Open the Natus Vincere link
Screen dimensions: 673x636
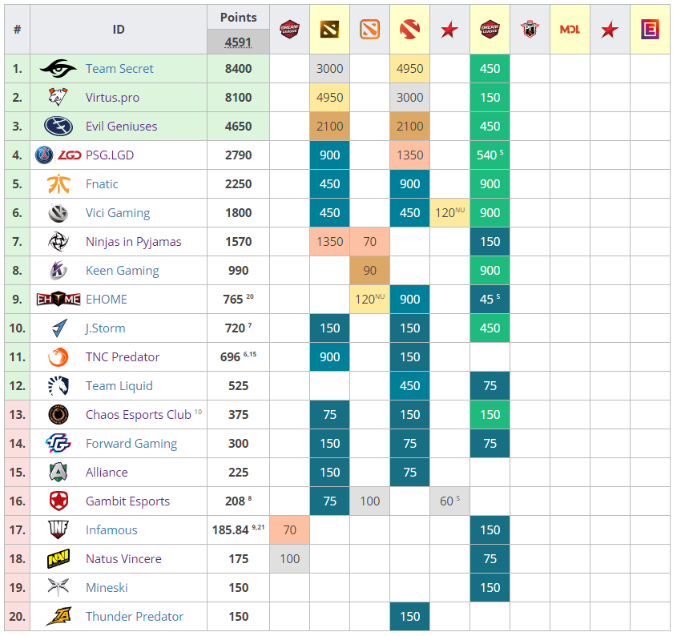pos(123,559)
